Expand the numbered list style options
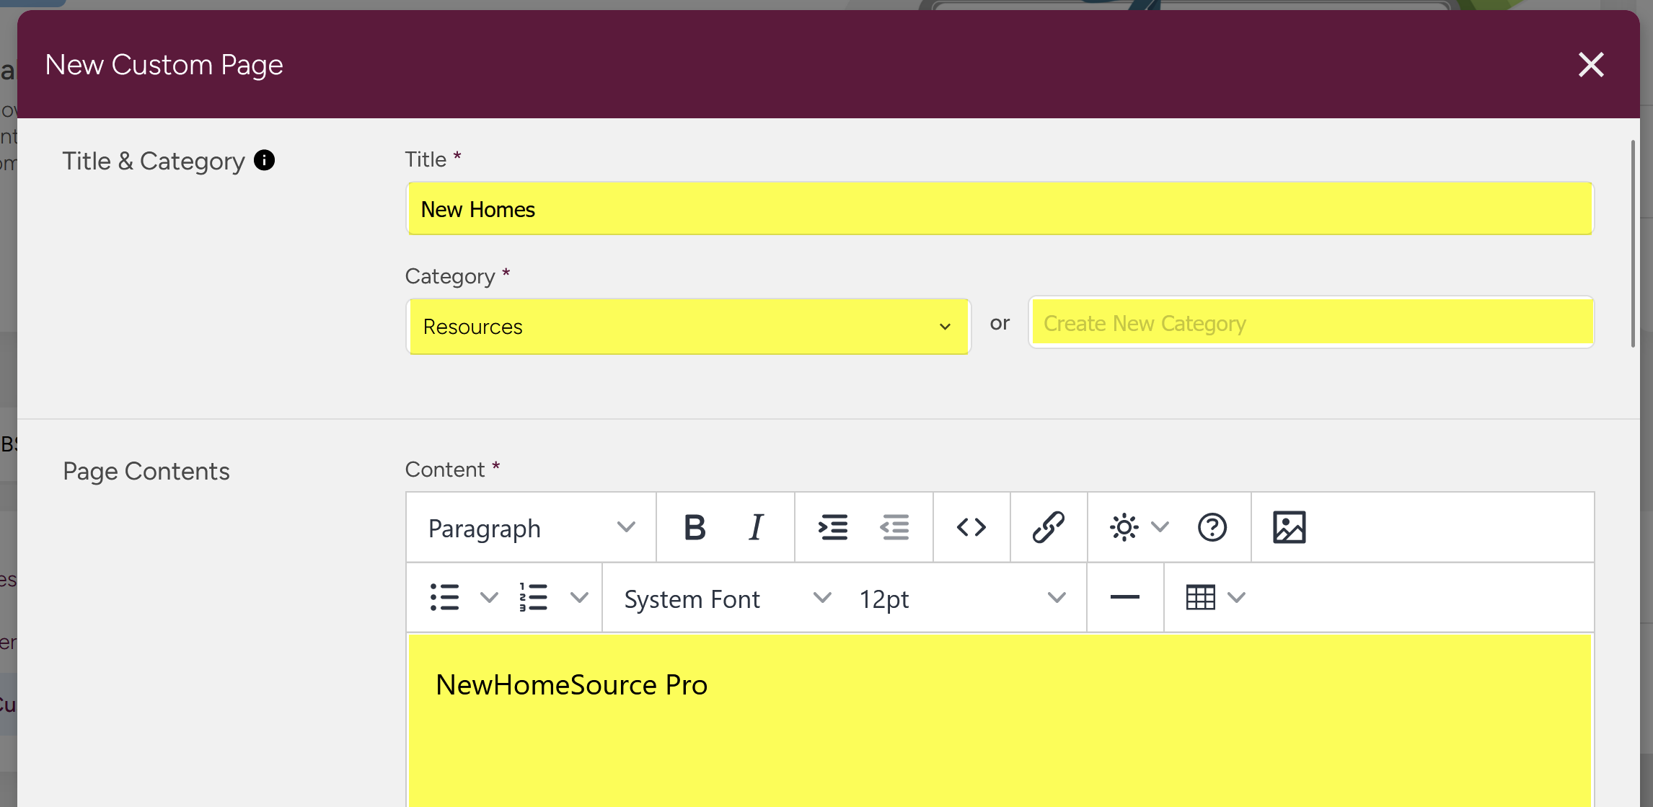Image resolution: width=1653 pixels, height=807 pixels. (579, 598)
